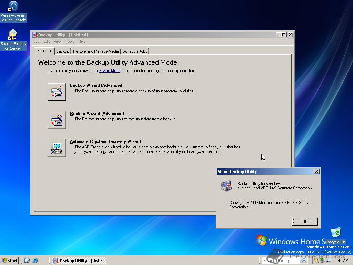Image resolution: width=353 pixels, height=265 pixels.
Task: Open the Edit menu
Action: pos(47,41)
